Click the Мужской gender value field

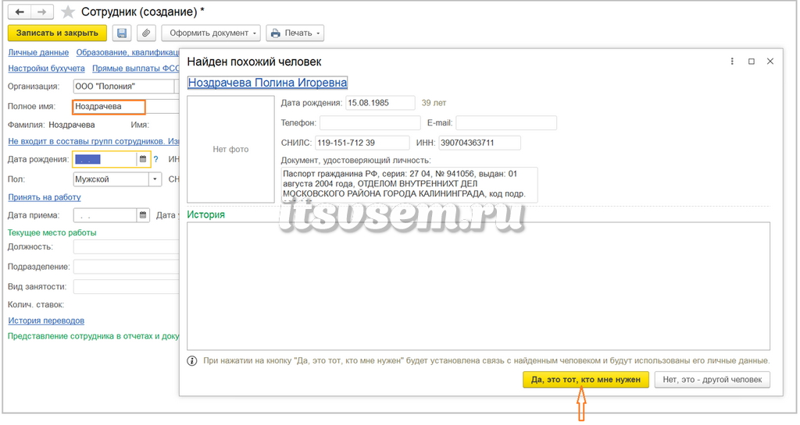coord(111,179)
